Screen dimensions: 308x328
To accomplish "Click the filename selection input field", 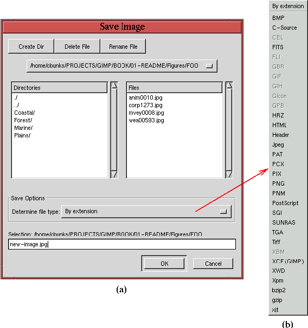I will (x=122, y=244).
